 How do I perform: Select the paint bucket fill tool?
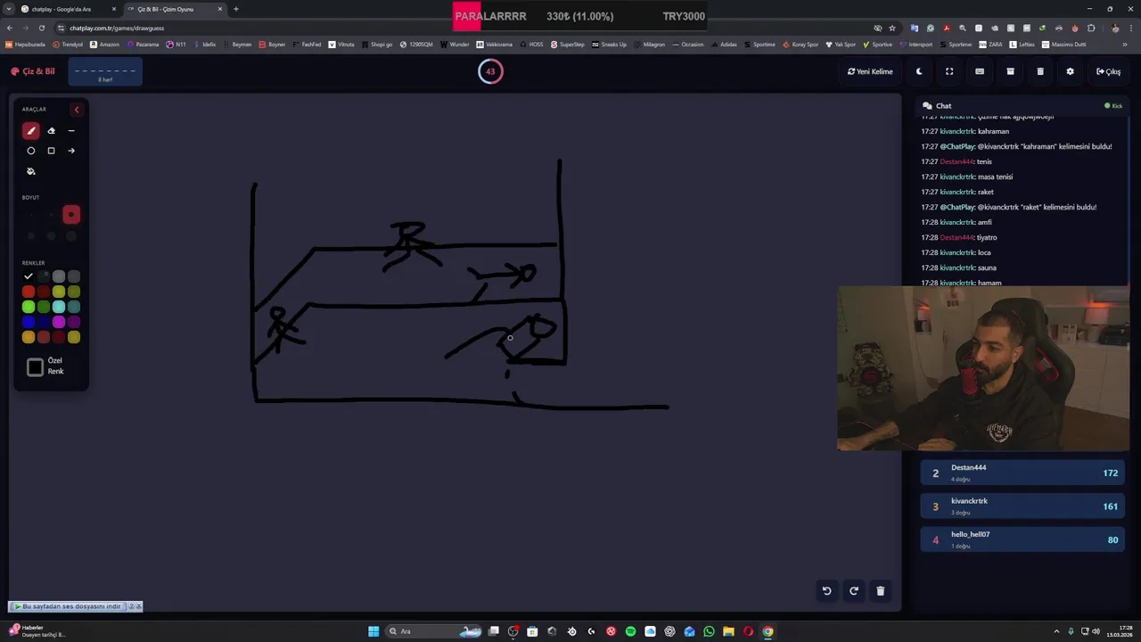(x=31, y=171)
